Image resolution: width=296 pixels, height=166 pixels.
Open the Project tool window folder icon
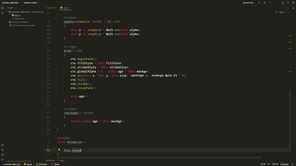click(2, 8)
